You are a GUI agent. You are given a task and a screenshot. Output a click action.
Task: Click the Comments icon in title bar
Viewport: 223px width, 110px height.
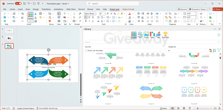click(209, 9)
